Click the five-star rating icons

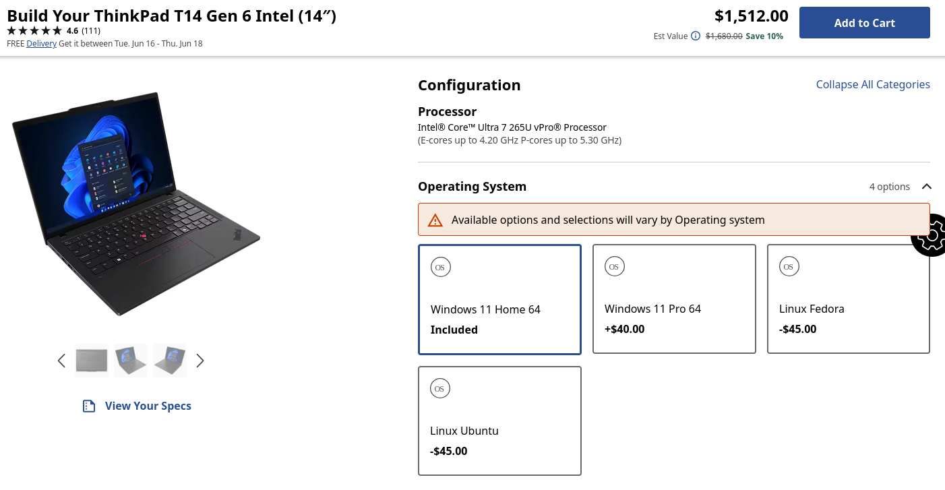click(34, 30)
